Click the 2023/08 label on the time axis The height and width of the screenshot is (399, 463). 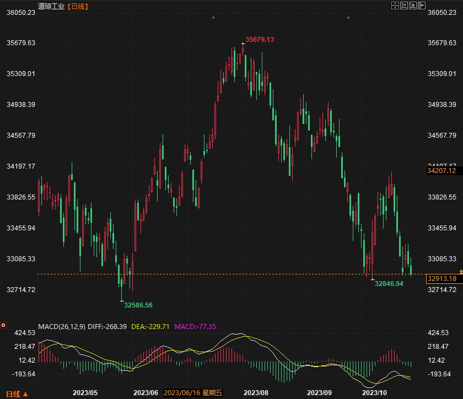pos(255,393)
